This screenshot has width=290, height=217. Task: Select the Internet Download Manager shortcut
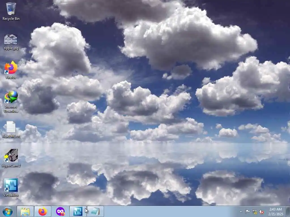11,102
